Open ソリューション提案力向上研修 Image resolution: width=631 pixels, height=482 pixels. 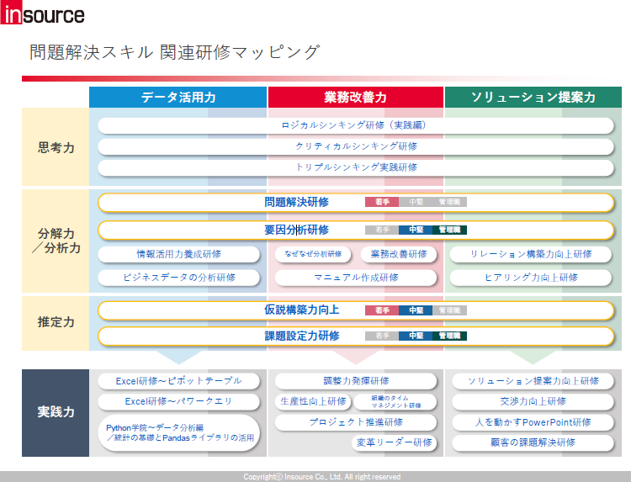[x=533, y=381]
